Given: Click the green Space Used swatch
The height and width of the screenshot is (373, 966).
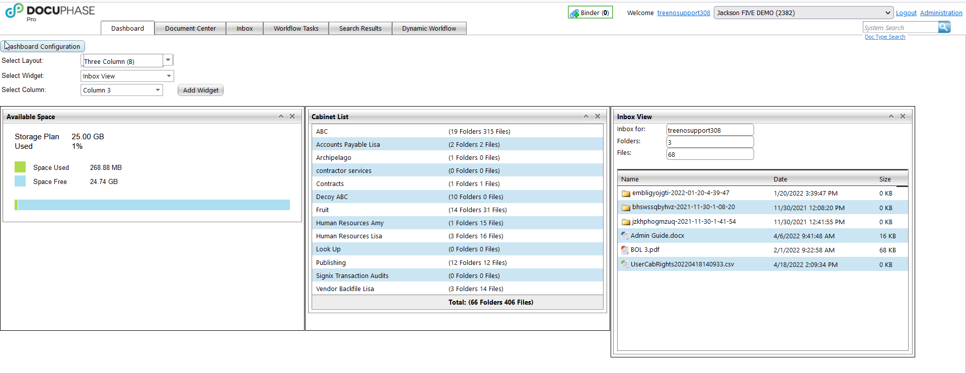Looking at the screenshot, I should pyautogui.click(x=20, y=167).
